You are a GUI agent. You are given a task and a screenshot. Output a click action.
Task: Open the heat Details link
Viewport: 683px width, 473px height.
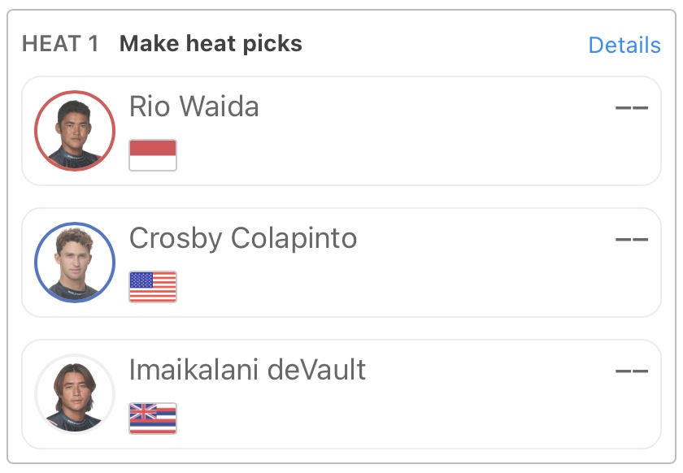tap(624, 45)
